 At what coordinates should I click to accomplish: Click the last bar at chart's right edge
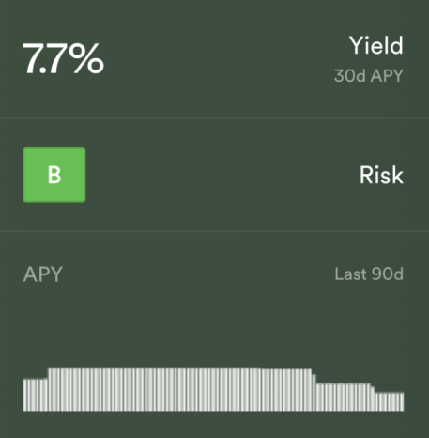click(403, 401)
